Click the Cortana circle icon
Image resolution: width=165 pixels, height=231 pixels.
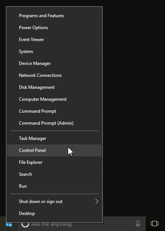[25, 224]
